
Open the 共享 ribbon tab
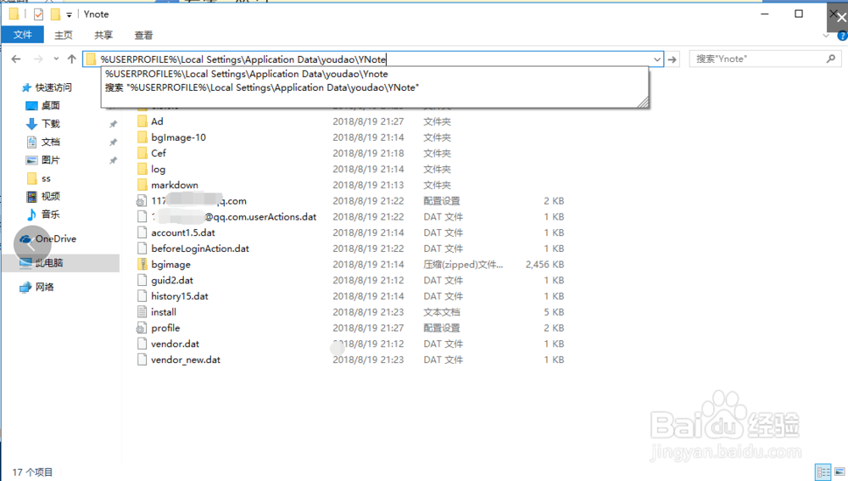tap(103, 35)
